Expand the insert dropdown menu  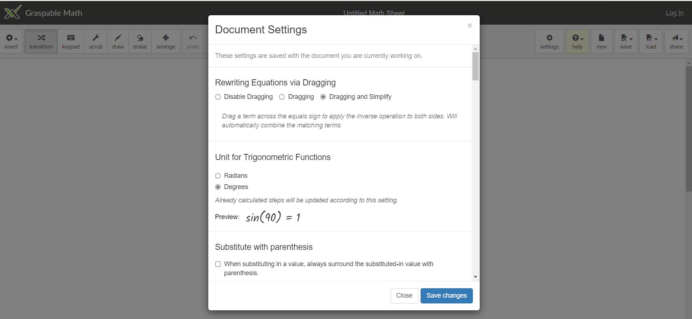click(x=11, y=41)
